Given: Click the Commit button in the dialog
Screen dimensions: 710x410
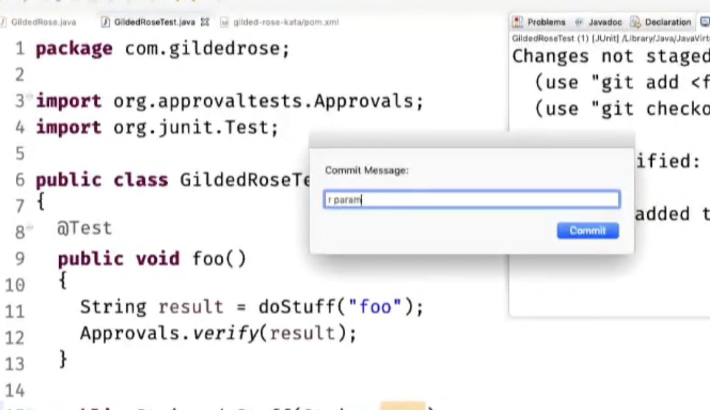Looking at the screenshot, I should point(588,231).
